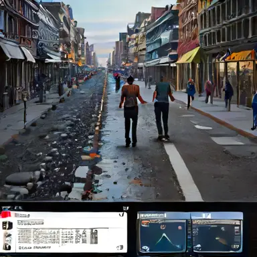Click the small icon in white panel's bottom-right corner
The height and width of the screenshot is (257, 257).
[120, 248]
